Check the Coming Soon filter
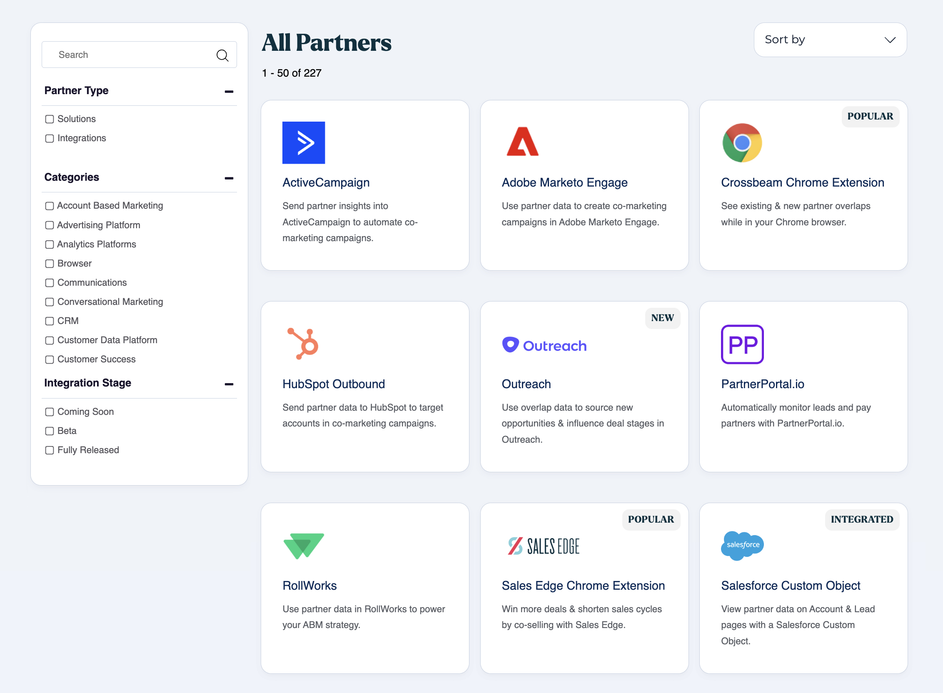 (50, 412)
